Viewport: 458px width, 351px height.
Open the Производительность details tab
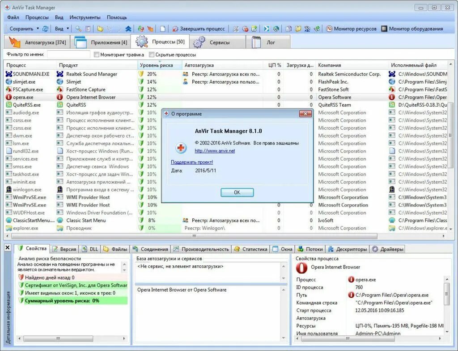(201, 249)
